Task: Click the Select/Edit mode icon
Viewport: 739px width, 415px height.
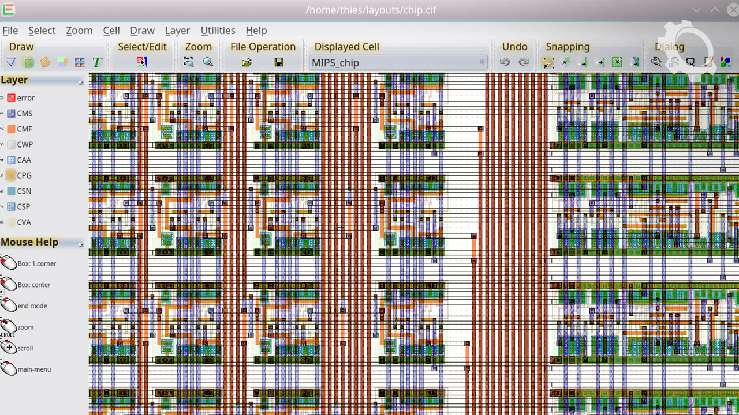Action: (x=141, y=62)
